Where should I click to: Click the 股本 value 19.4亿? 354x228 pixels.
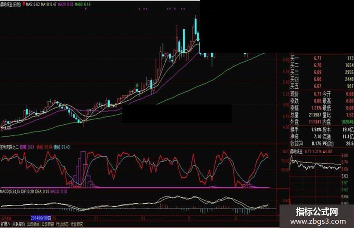click(348, 130)
